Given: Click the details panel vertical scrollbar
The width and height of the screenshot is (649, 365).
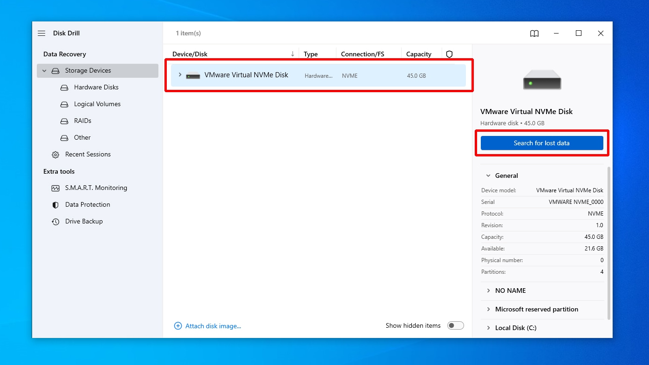Looking at the screenshot, I should click(x=608, y=242).
